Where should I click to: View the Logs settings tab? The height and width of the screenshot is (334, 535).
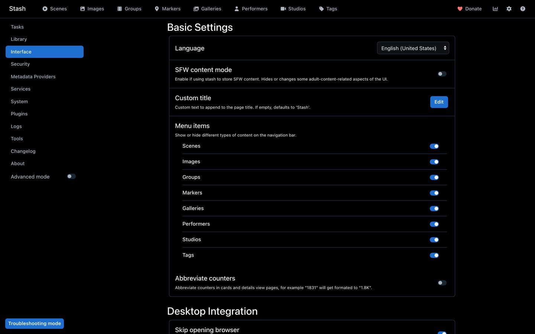click(x=45, y=126)
